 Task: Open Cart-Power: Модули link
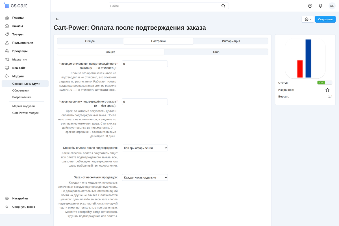point(25,113)
